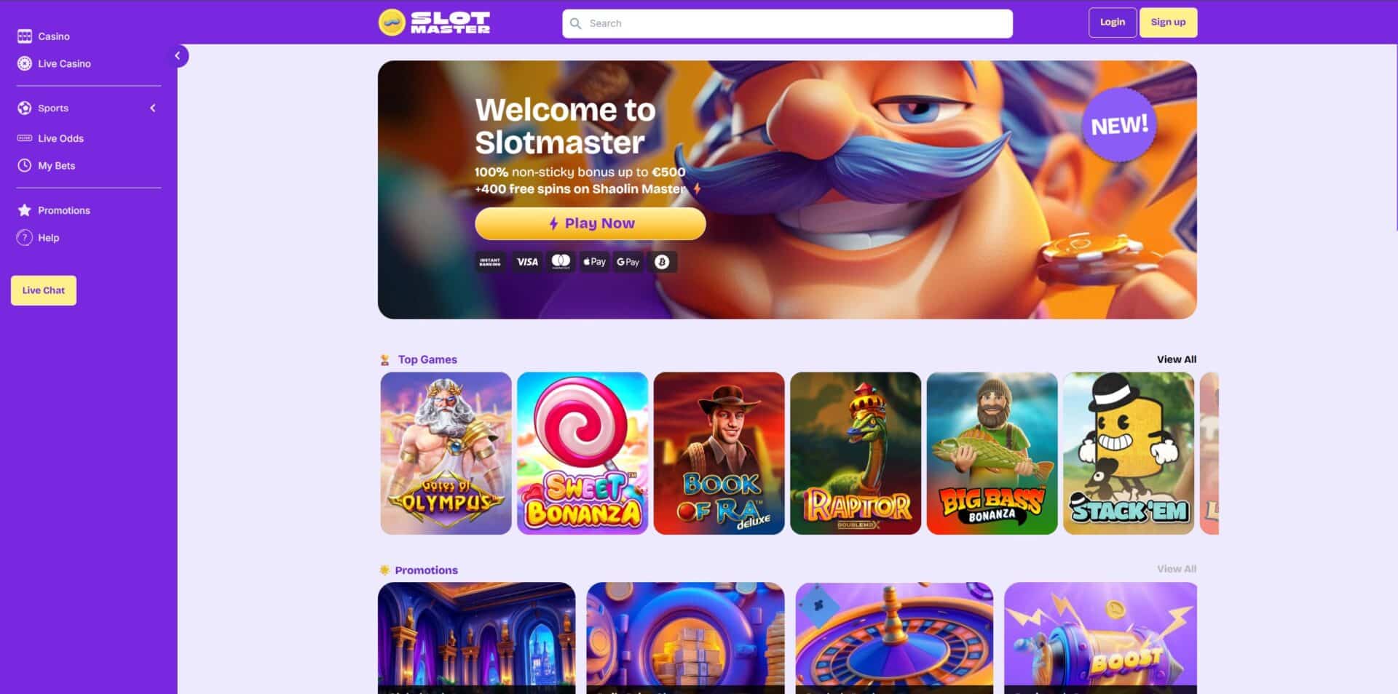Screen dimensions: 1398x694
Task: Click the Play Now banner button
Action: (x=591, y=224)
